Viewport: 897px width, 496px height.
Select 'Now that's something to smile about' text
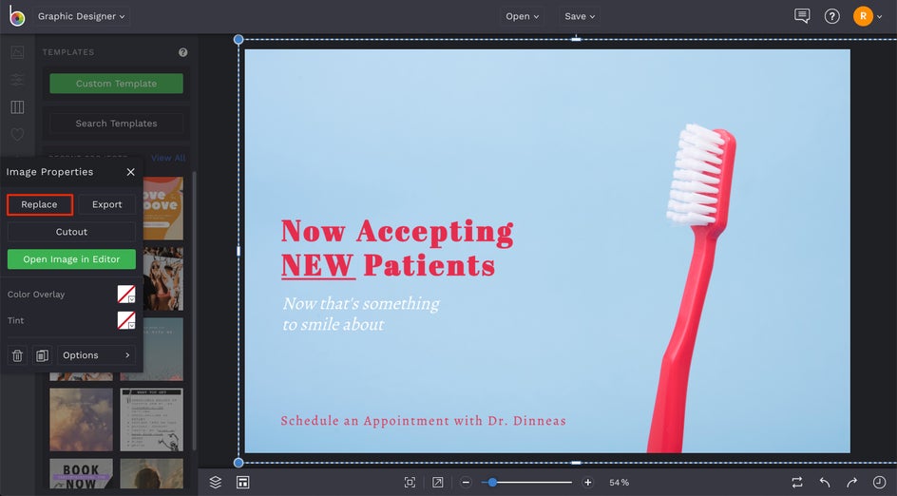(x=361, y=314)
